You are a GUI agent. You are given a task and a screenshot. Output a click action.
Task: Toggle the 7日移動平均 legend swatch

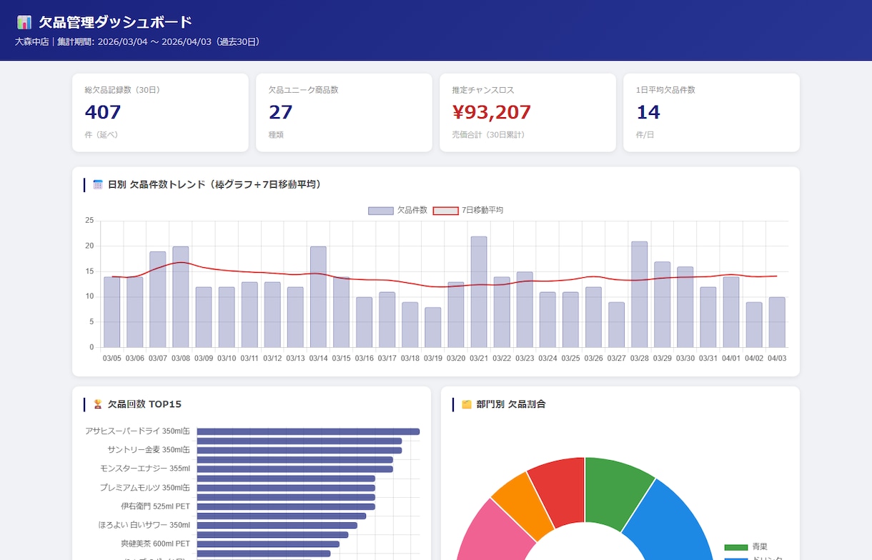(446, 211)
